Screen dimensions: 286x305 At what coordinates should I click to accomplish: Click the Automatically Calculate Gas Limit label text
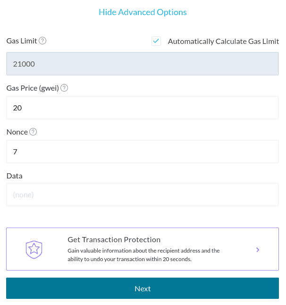click(x=223, y=42)
